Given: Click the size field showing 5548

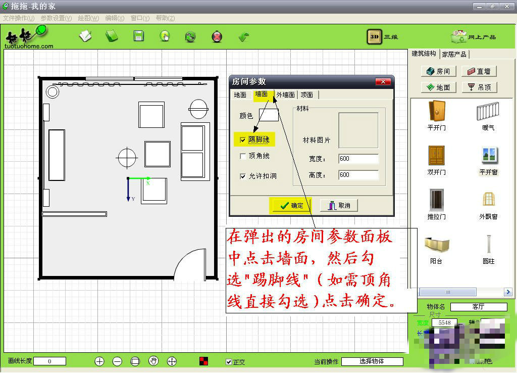Looking at the screenshot, I should click(444, 322).
